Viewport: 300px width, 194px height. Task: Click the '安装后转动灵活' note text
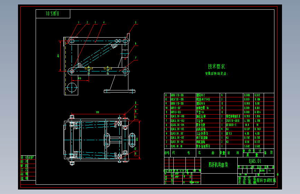pos(216,74)
